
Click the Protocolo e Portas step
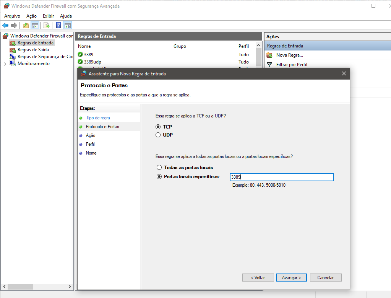pos(102,127)
